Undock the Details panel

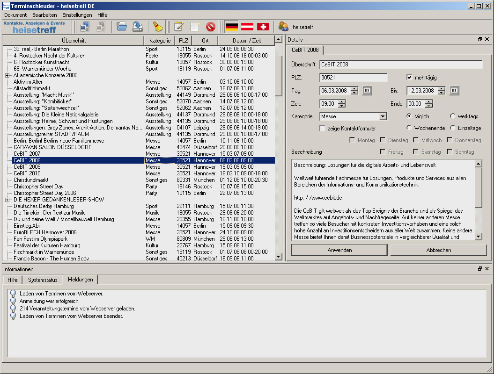click(x=480, y=39)
